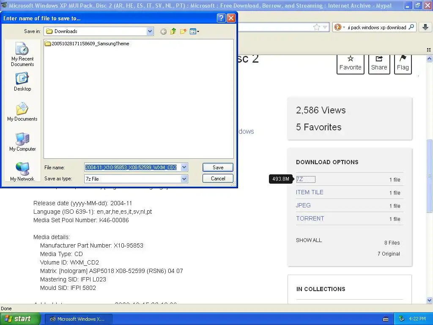Viewport: 433px width, 325px height.
Task: Click the tab list grid icon
Action: [429, 50]
